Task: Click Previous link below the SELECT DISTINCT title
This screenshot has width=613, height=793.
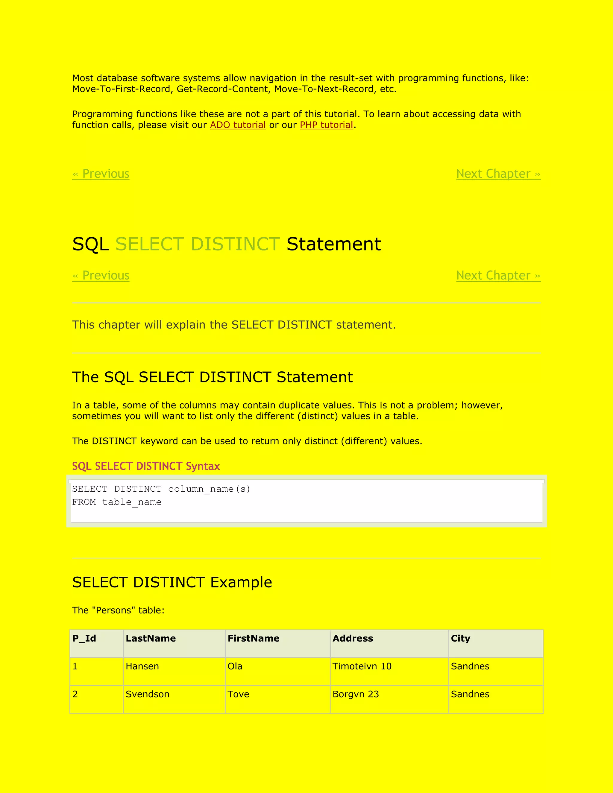Action: coord(101,276)
